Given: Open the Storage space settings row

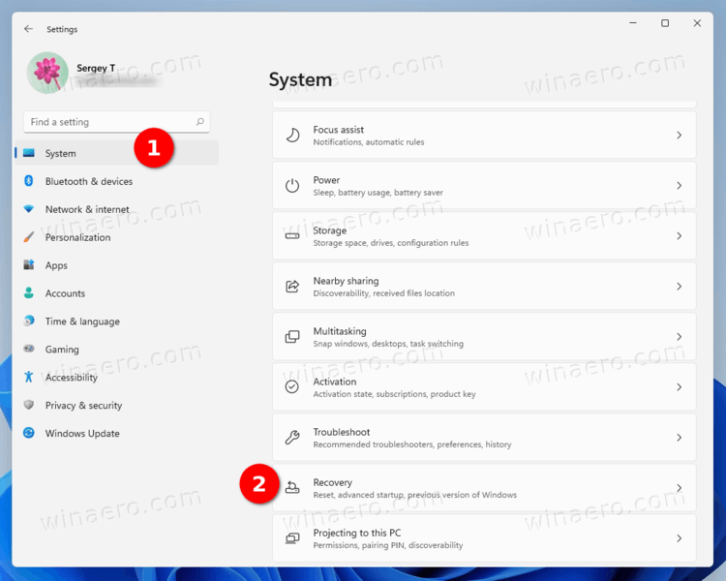Looking at the screenshot, I should click(484, 236).
